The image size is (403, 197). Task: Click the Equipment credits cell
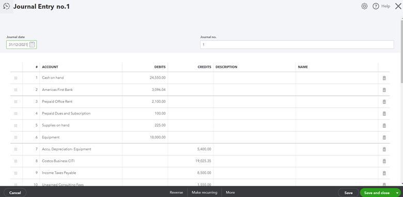click(191, 138)
